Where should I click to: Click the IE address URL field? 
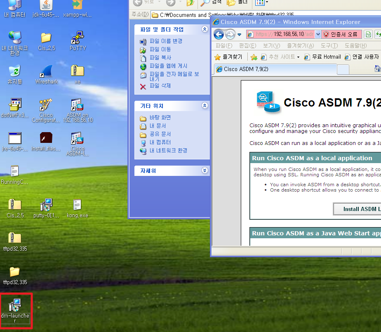281,34
